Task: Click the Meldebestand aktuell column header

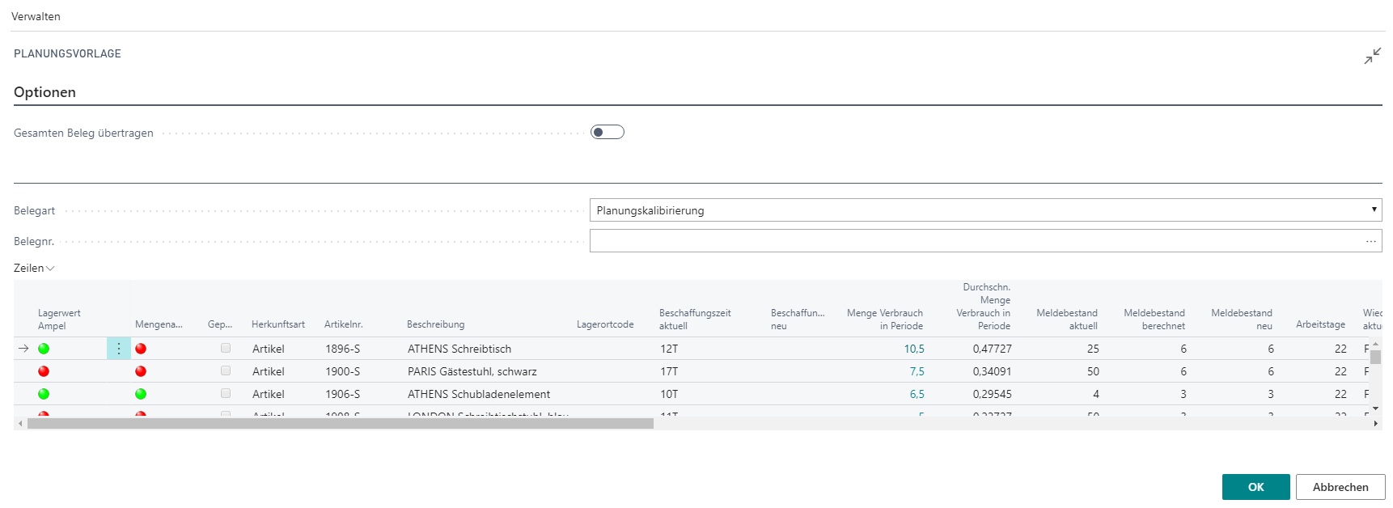Action: pyautogui.click(x=1067, y=320)
